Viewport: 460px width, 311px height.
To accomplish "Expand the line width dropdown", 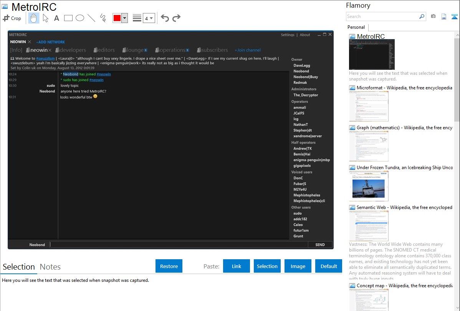I will [151, 18].
